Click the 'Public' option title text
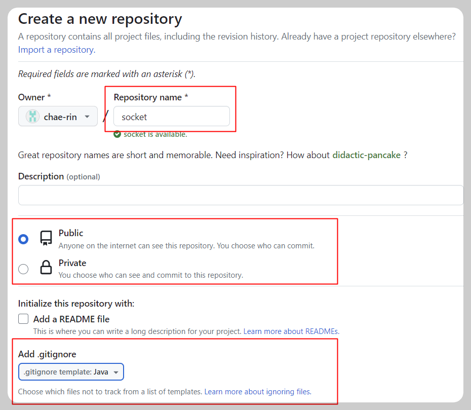The image size is (471, 410). click(71, 233)
